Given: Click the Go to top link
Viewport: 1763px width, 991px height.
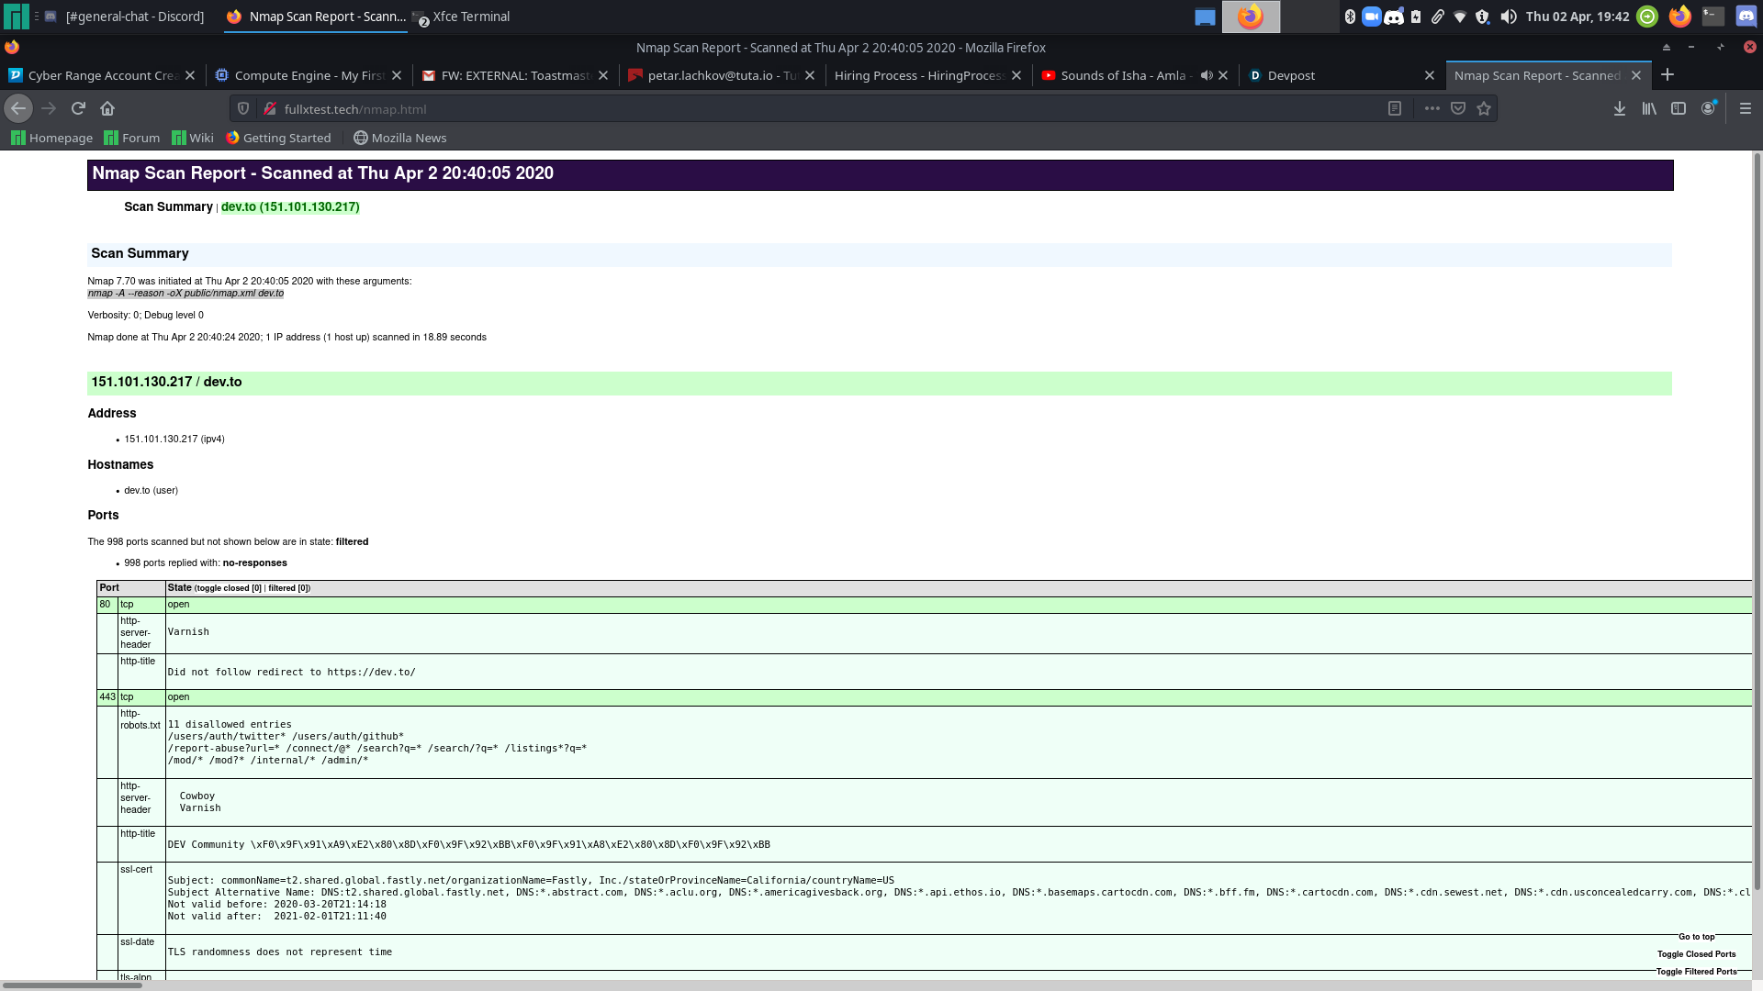Looking at the screenshot, I should tap(1696, 937).
